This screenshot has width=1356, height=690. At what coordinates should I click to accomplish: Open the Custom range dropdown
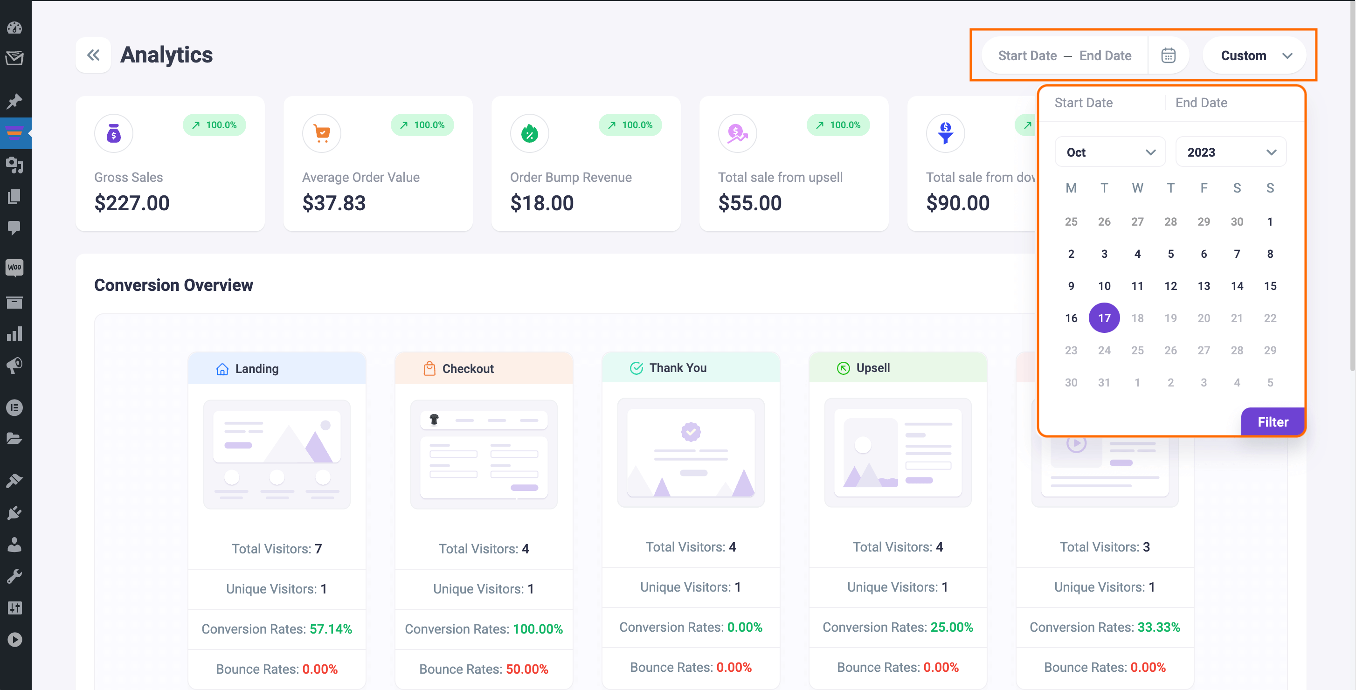coord(1254,55)
